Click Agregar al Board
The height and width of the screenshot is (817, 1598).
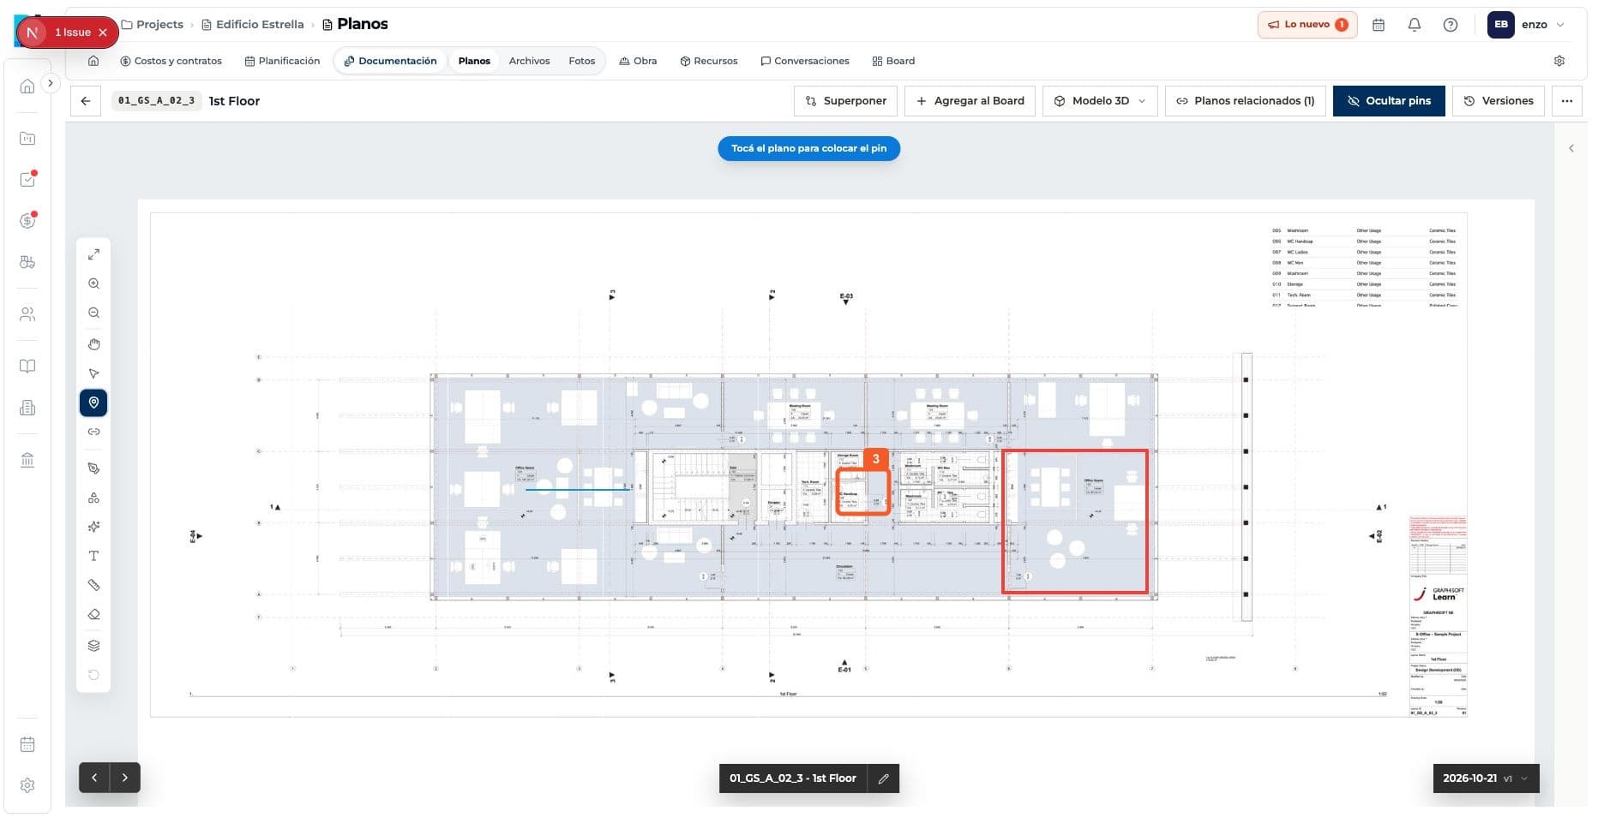(x=970, y=101)
